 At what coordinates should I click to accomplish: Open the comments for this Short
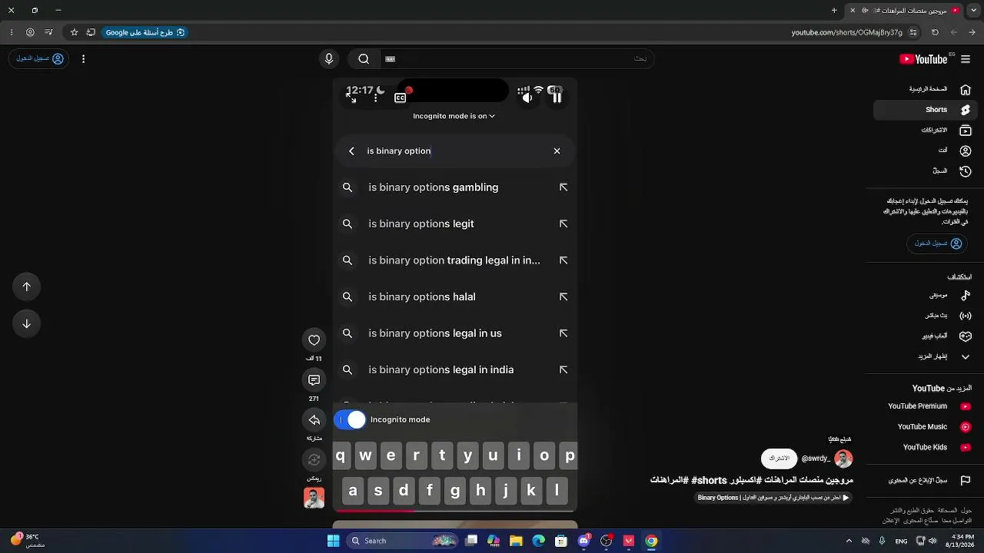(314, 380)
